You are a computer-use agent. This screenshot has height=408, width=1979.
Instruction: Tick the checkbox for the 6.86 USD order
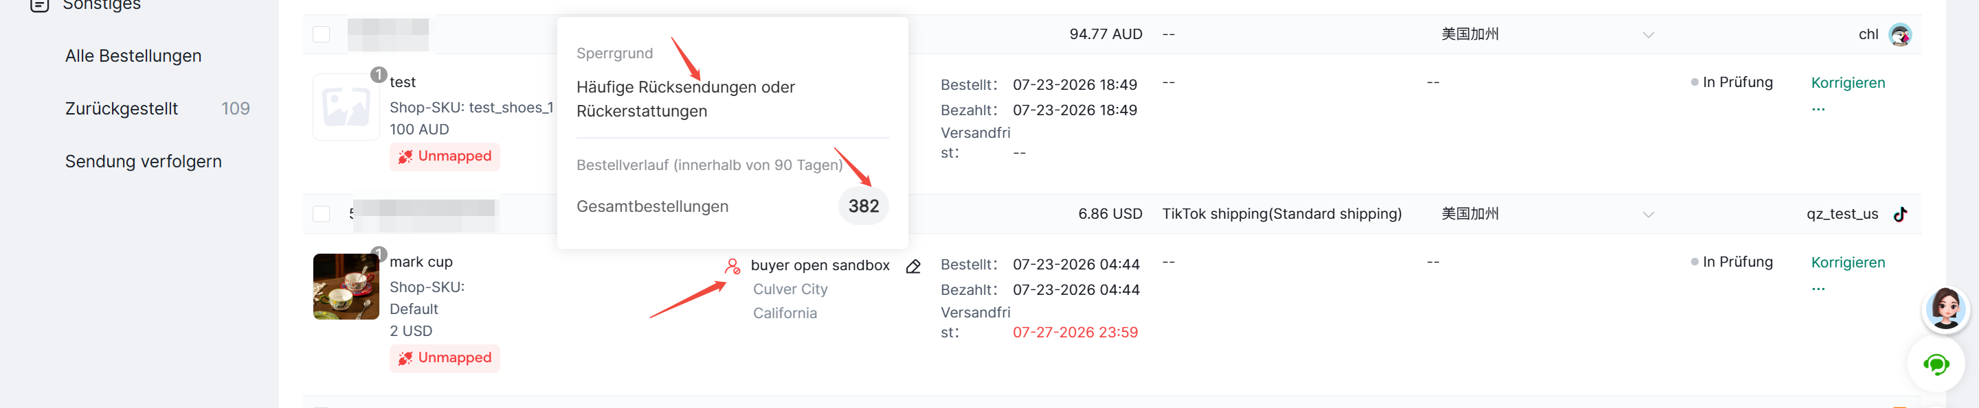pos(321,214)
